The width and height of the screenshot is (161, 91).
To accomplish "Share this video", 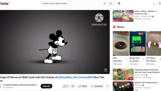I will (x=83, y=86).
